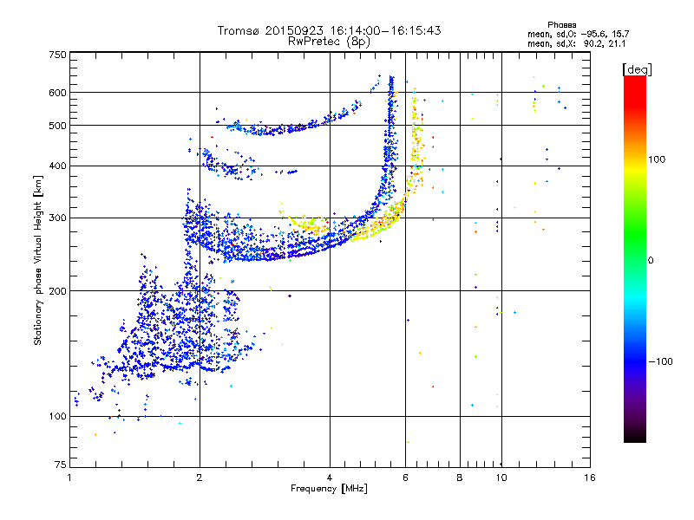This screenshot has height=520, width=694.
Task: Click 'mean, sd,X: 90.2, 21.1' text
Action: tap(576, 44)
